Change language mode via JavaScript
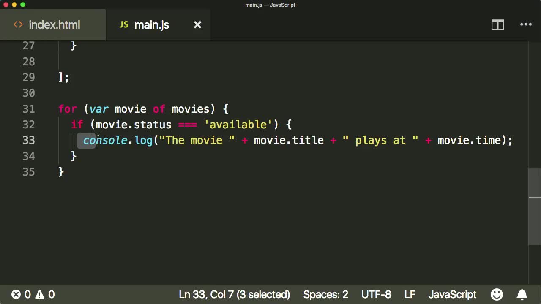541x304 pixels. 452,294
